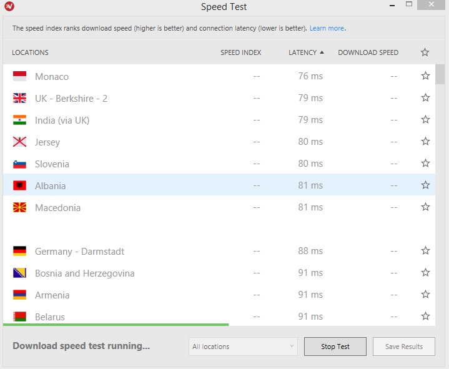Select the Bosnia and Herzegovina location
Screen dimensions: 449x369
point(84,273)
